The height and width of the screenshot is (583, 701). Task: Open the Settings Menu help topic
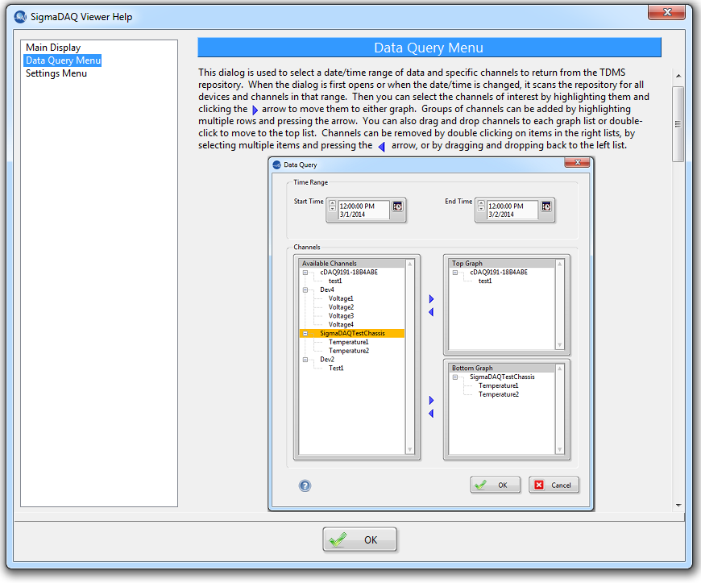(x=56, y=73)
